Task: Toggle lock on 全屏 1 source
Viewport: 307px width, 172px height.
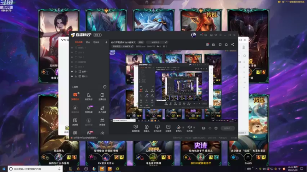Action: 76,71
